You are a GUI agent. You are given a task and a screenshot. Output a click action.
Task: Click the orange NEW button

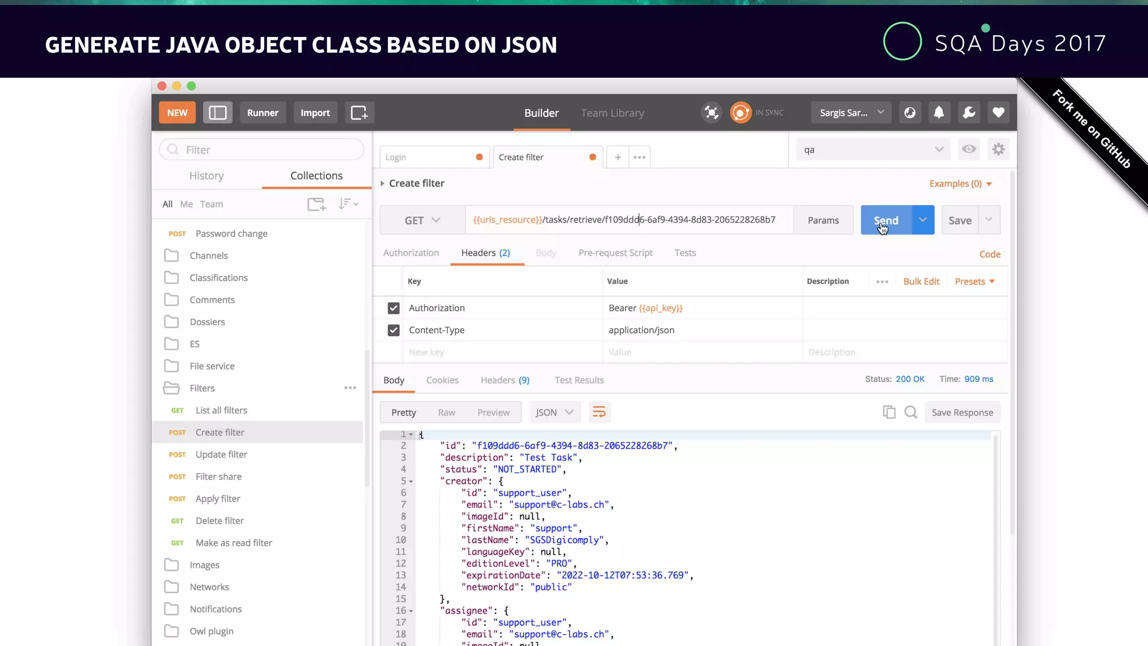(x=177, y=113)
